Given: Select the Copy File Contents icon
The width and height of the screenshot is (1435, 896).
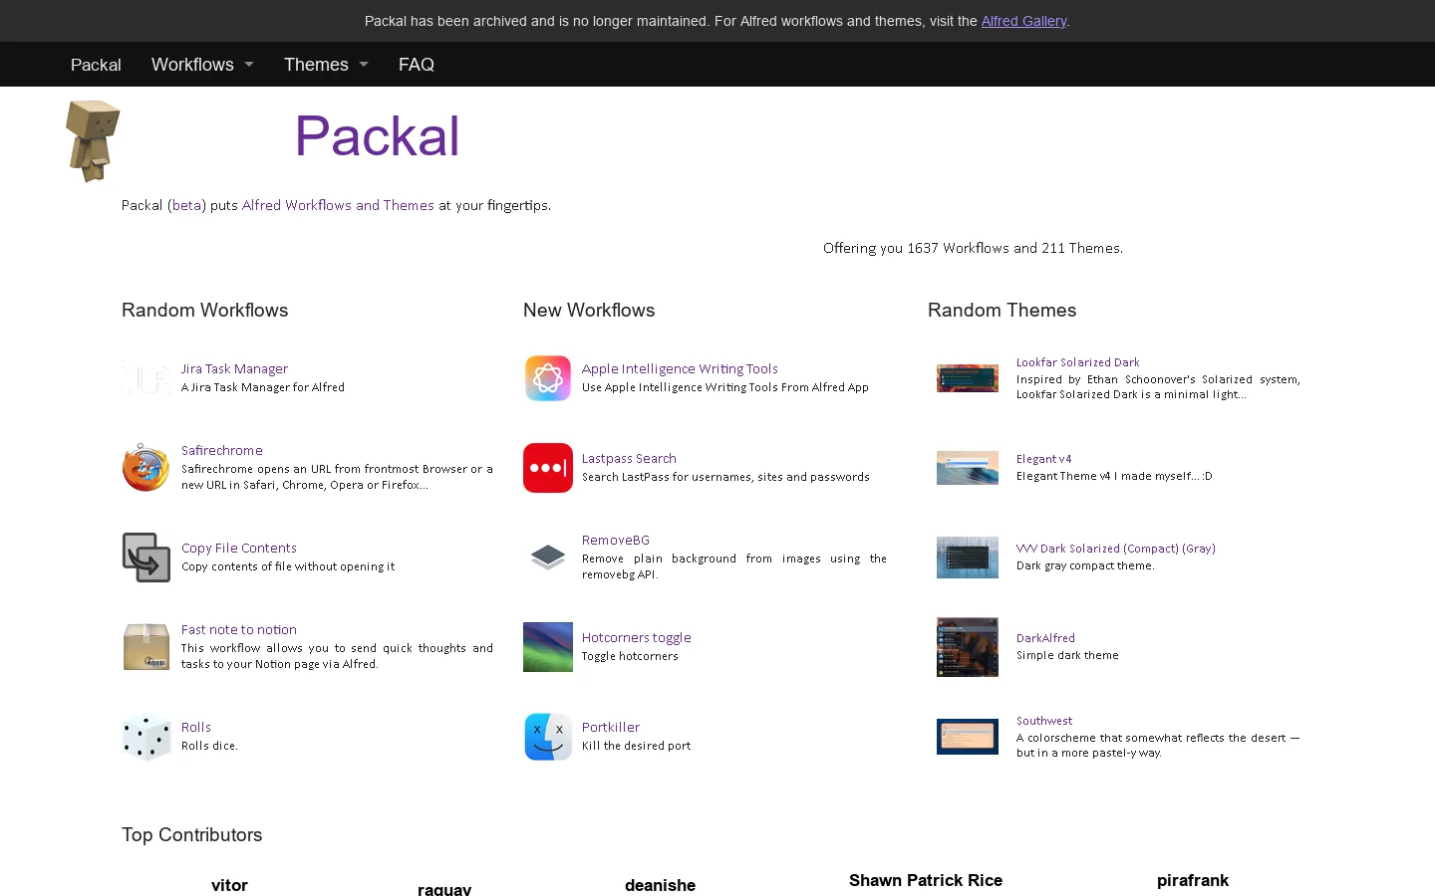Looking at the screenshot, I should pos(146,558).
